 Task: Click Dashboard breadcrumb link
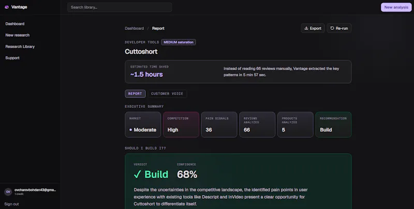[135, 28]
